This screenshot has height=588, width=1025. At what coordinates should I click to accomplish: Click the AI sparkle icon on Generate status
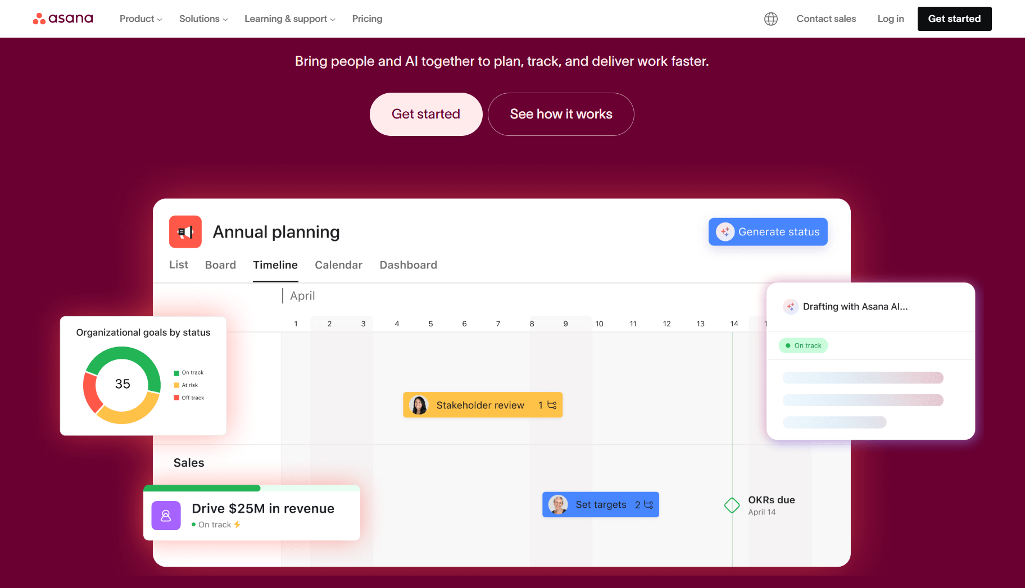725,231
